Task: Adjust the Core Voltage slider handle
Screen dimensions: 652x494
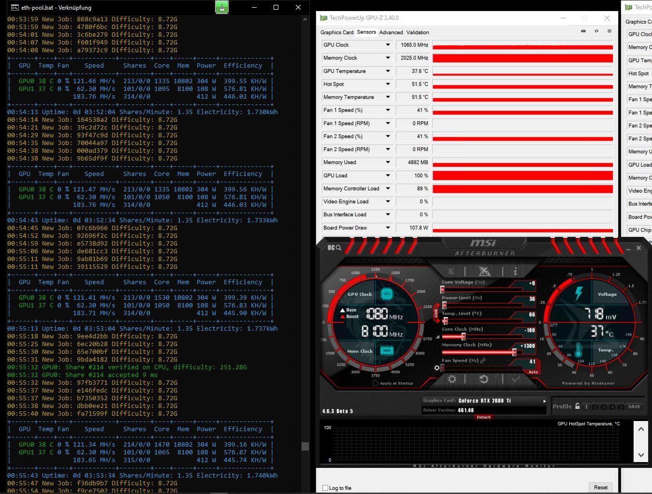Action: (442, 290)
